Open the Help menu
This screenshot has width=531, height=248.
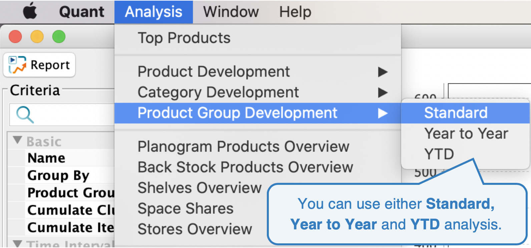tap(295, 12)
